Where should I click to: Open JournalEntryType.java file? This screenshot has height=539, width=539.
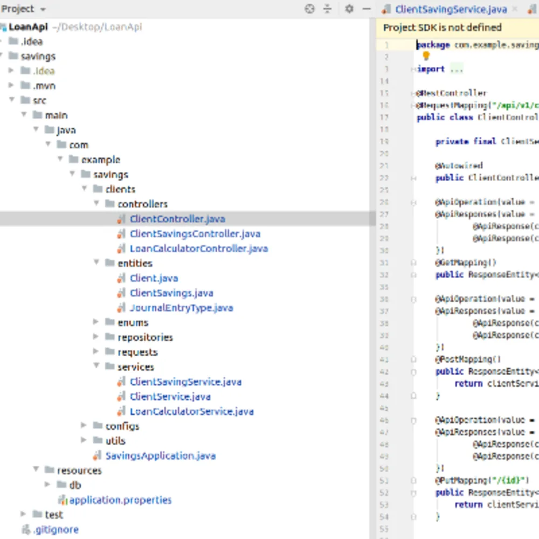pos(182,308)
